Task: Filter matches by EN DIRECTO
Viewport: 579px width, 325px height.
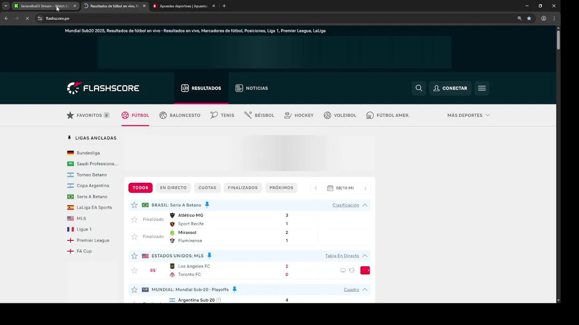Action: (x=173, y=188)
